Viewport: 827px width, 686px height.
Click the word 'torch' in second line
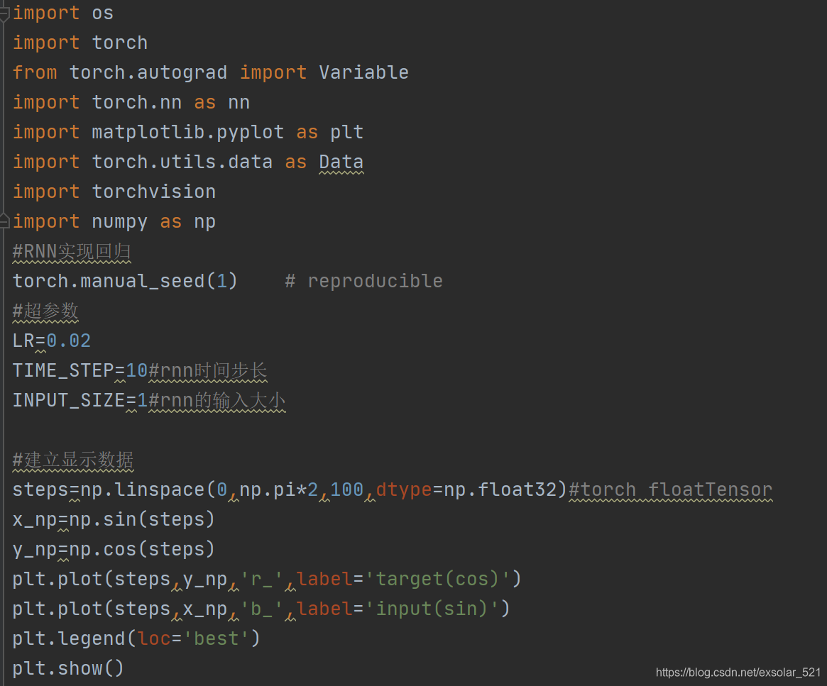120,43
